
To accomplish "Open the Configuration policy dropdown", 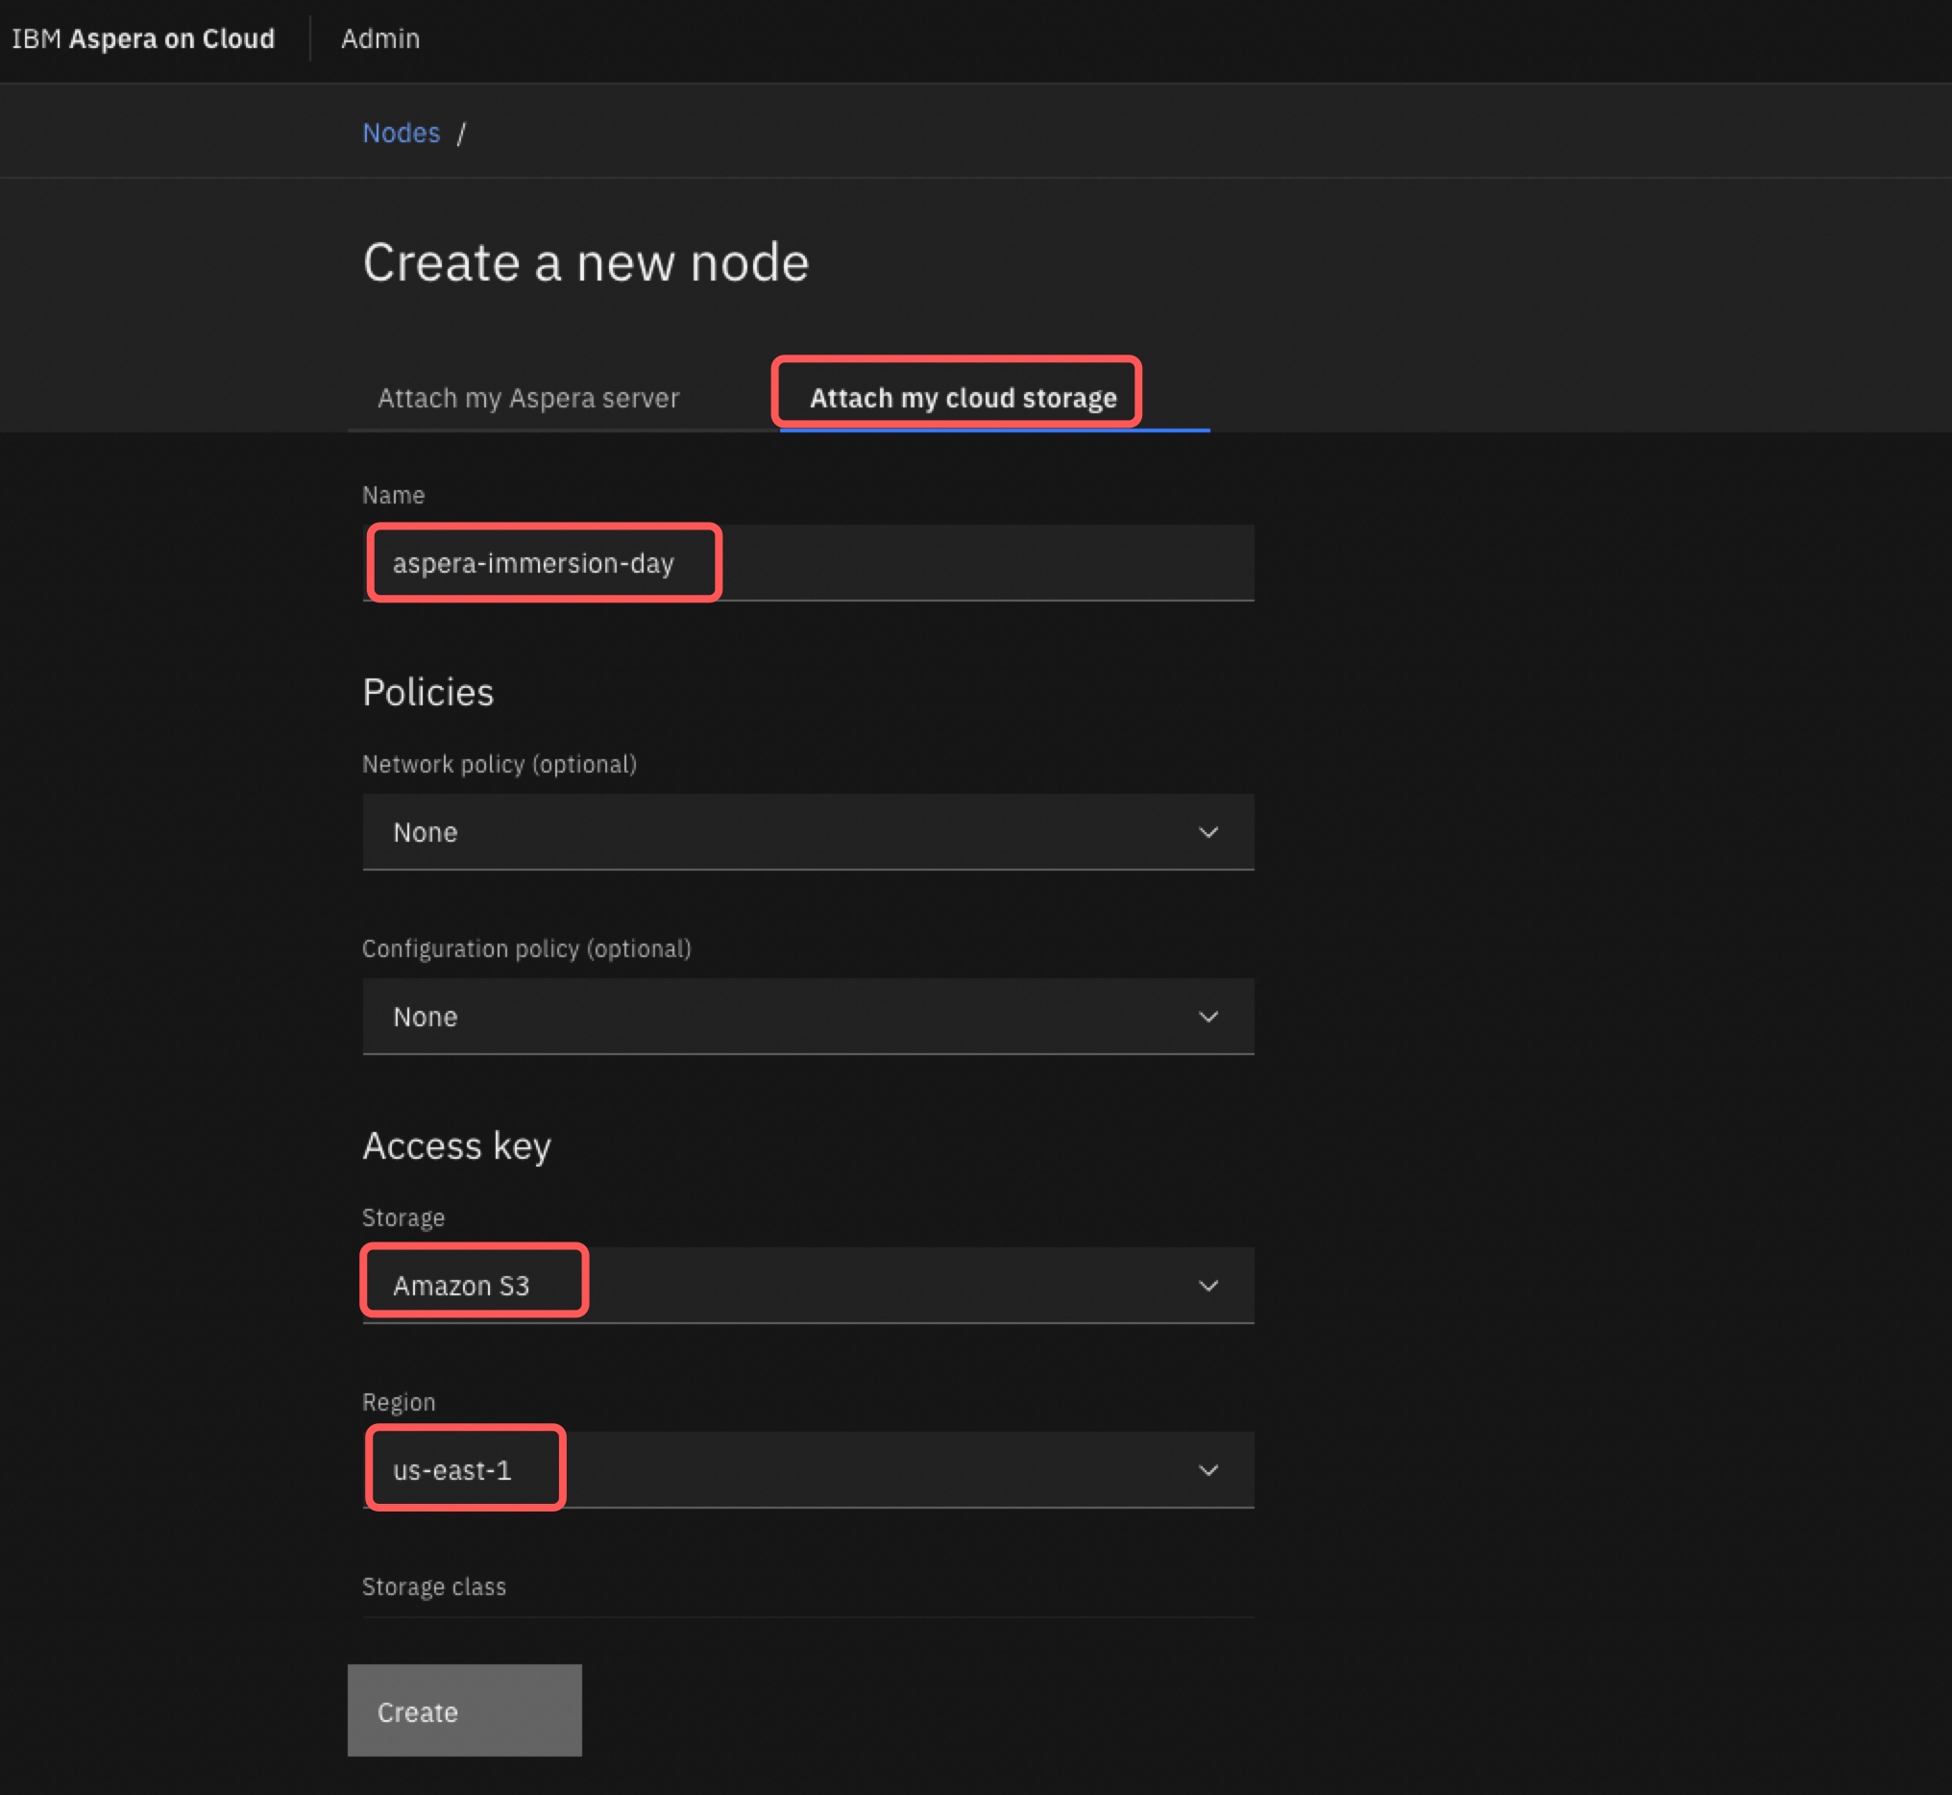I will pos(808,1017).
